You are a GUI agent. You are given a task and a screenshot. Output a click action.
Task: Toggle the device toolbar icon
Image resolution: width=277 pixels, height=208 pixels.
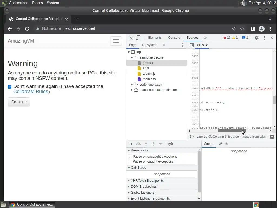[138, 38]
